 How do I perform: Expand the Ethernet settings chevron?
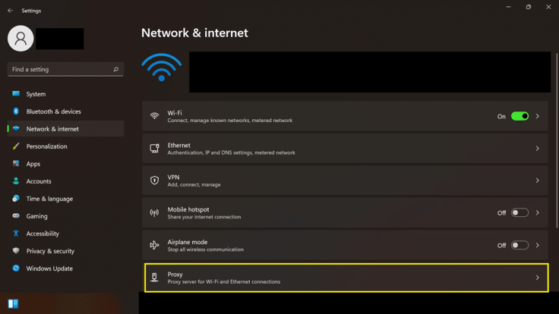(537, 149)
